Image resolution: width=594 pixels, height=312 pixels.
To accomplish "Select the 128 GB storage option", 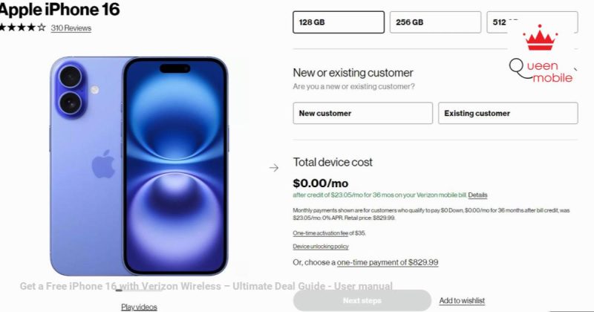I will coord(339,22).
